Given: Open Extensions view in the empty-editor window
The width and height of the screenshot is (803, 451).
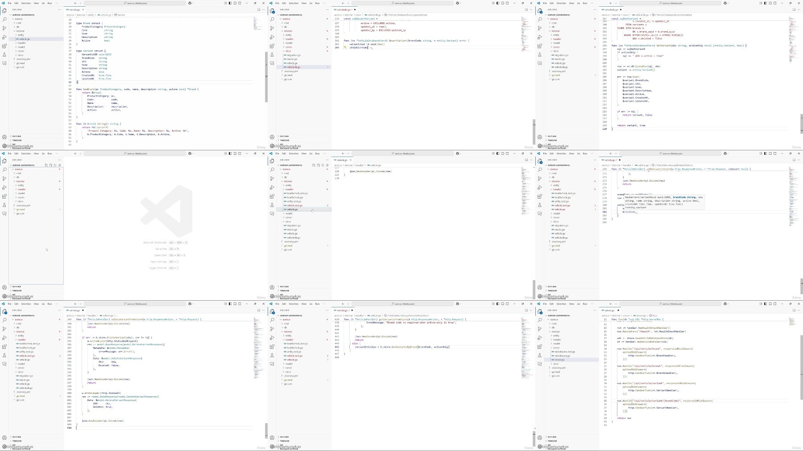Looking at the screenshot, I should (4, 196).
